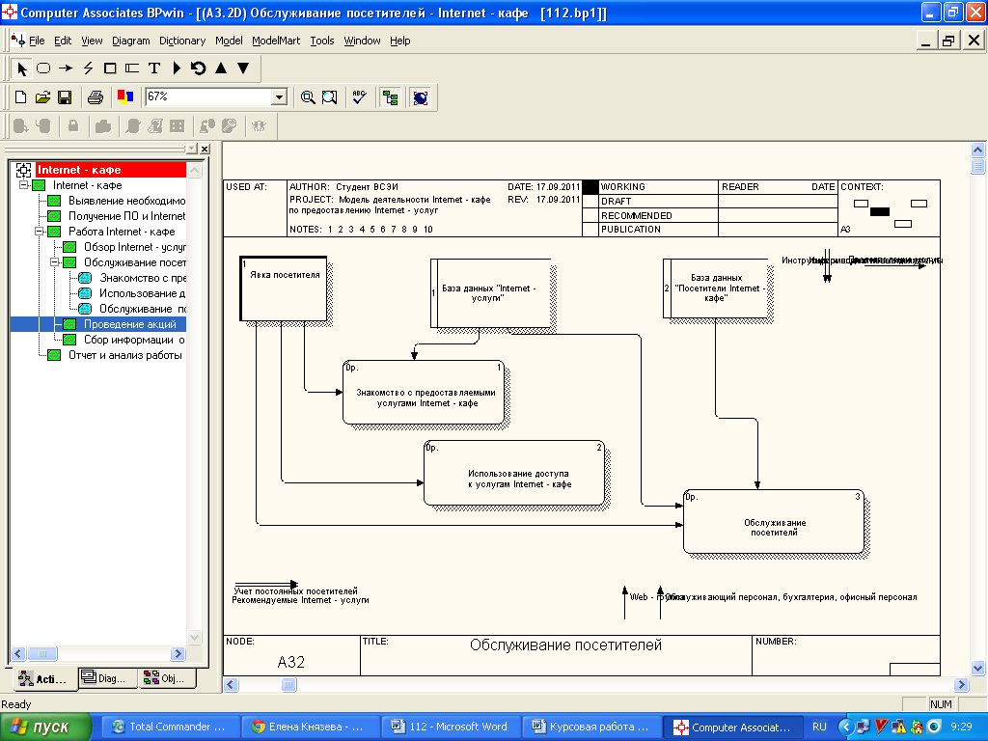Click the right-pointing triangle navigation tool

click(177, 69)
